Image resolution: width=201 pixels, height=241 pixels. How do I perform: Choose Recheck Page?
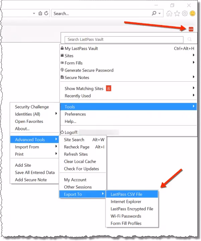coord(83,147)
